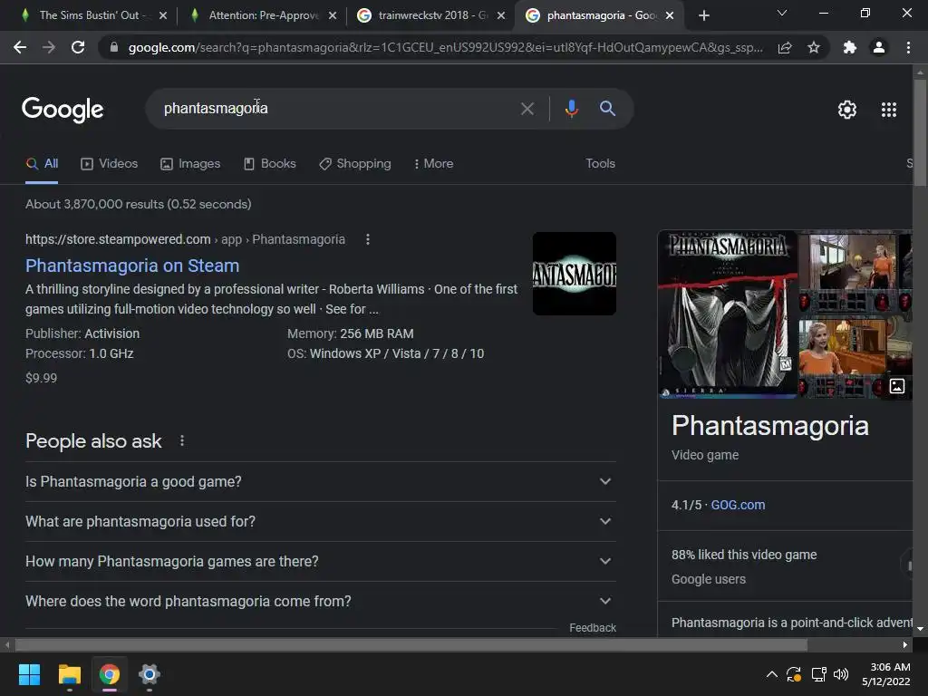928x696 pixels.
Task: Open File Explorer from taskbar
Action: [69, 674]
